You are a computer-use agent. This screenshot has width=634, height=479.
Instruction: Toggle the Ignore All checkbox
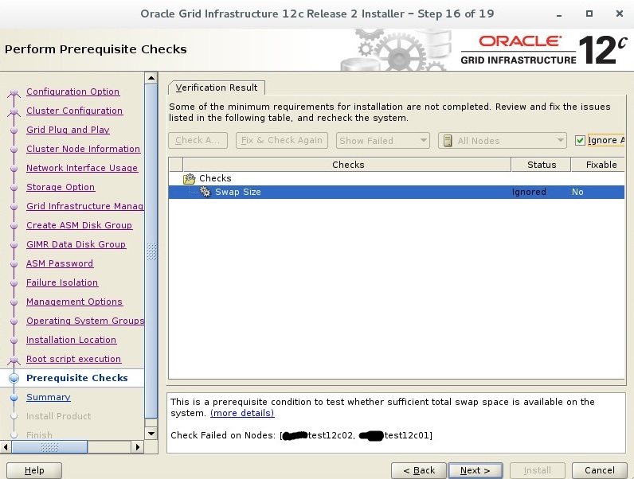pyautogui.click(x=580, y=140)
